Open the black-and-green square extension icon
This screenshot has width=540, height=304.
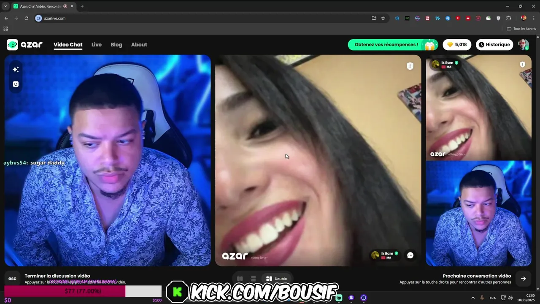pos(407,18)
